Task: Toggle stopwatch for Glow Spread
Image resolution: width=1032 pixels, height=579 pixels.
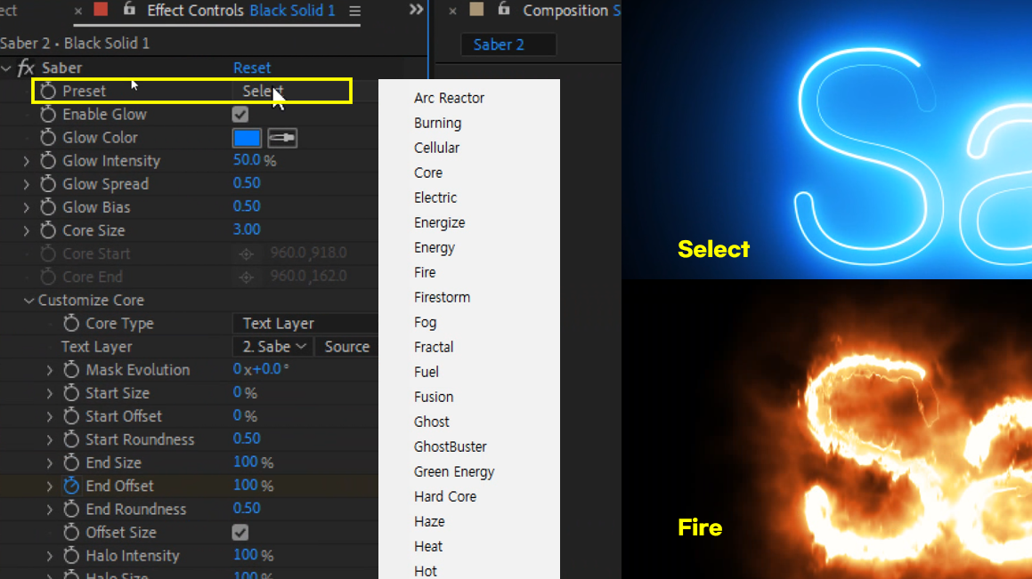Action: [48, 184]
